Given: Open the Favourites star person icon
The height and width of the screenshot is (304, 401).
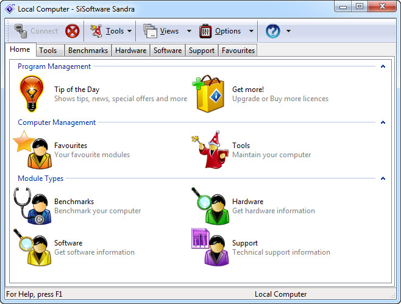Looking at the screenshot, I should 32,150.
